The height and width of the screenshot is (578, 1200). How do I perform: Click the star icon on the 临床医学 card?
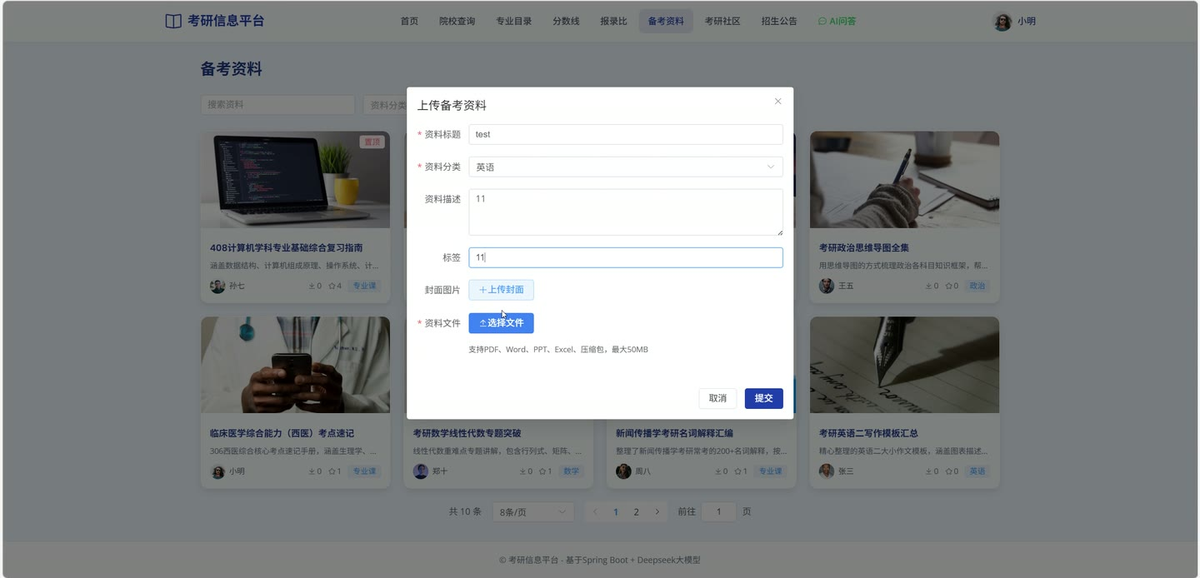pos(332,471)
